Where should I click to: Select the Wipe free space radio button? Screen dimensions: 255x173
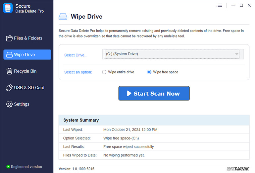(x=149, y=72)
